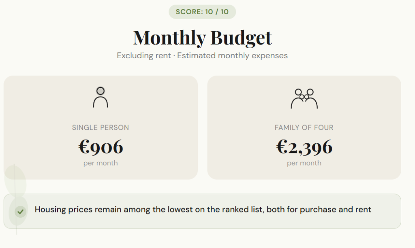The height and width of the screenshot is (248, 415).
Task: Select the €906 amount
Action: pos(101,147)
